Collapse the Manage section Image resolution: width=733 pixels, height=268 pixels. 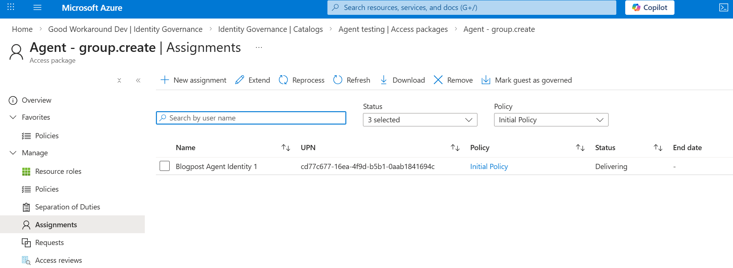(13, 153)
